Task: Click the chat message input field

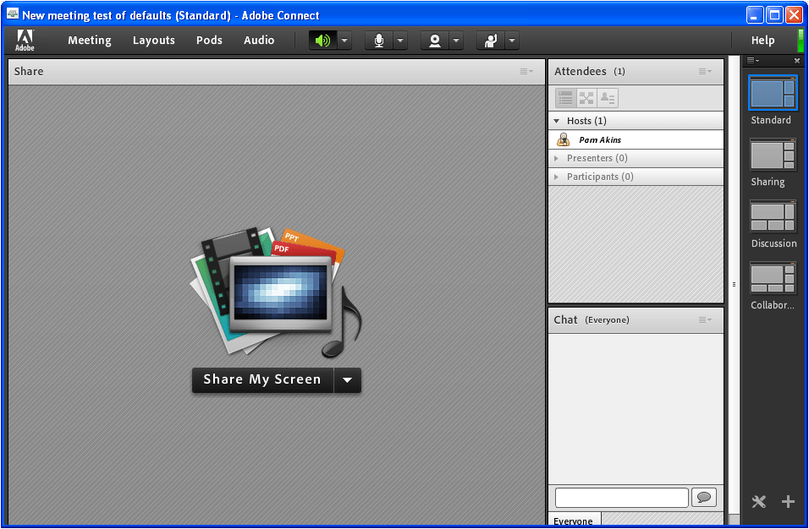Action: click(x=622, y=498)
